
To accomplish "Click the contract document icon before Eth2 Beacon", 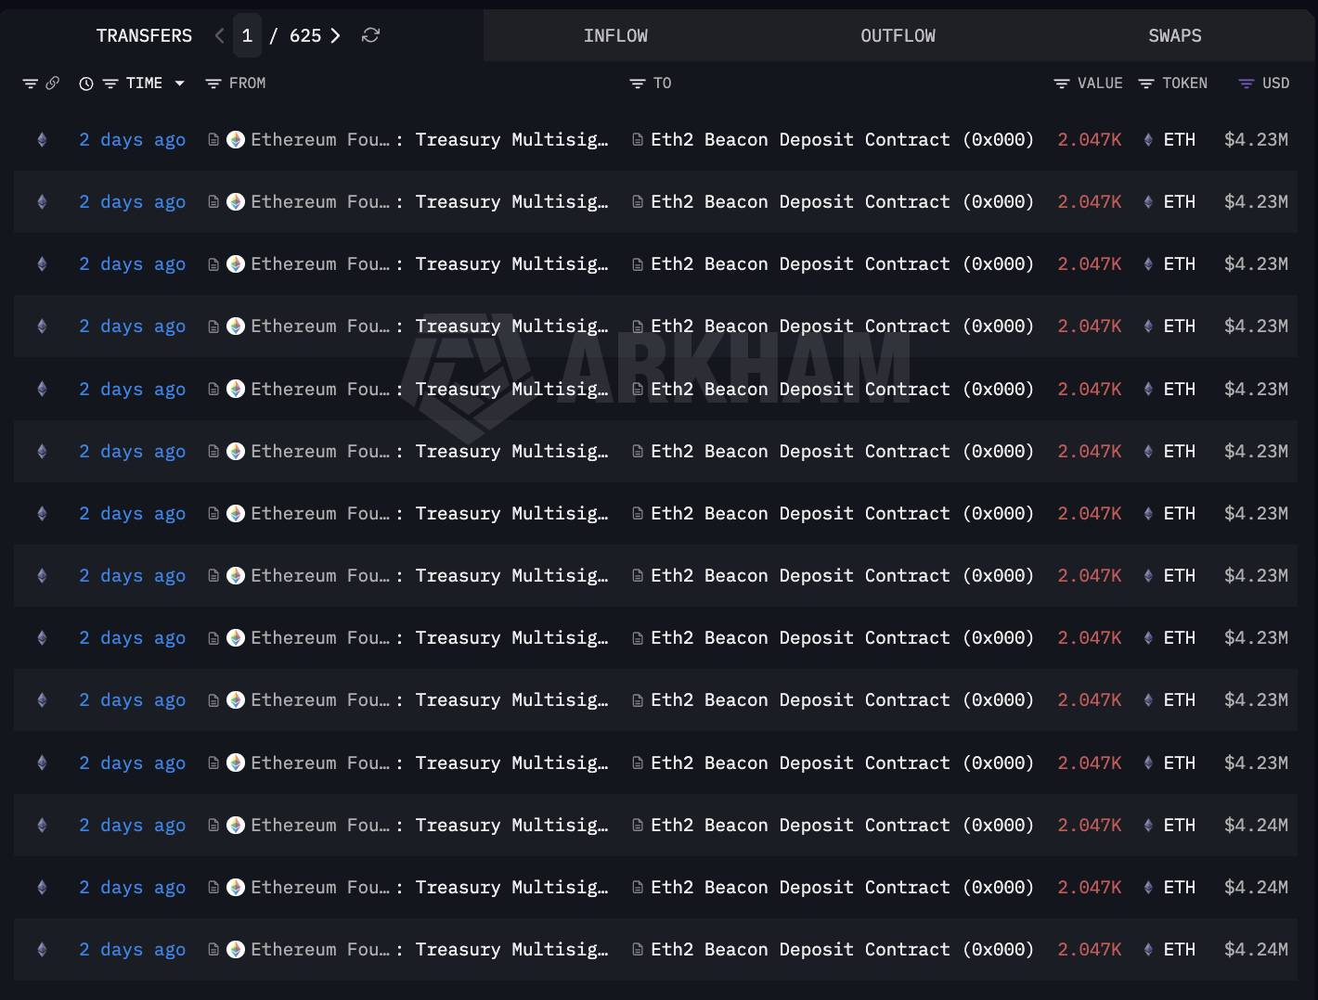I will [x=637, y=139].
